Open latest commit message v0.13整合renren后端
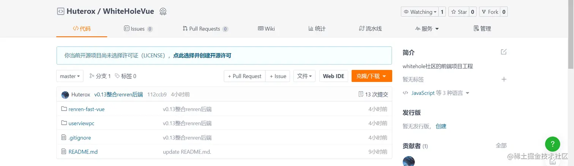Viewport: 574px width, 166px height. click(x=118, y=95)
